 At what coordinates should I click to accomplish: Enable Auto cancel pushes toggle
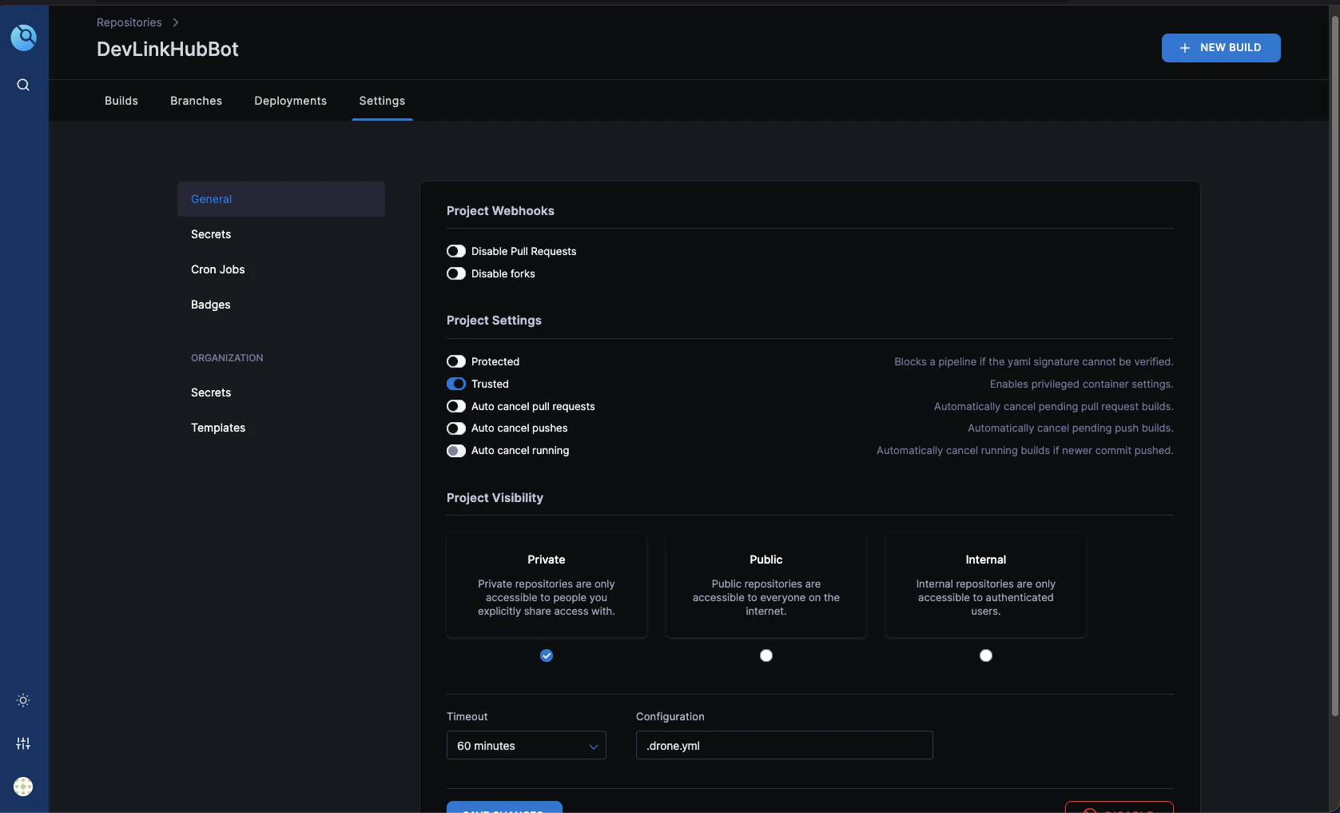456,428
